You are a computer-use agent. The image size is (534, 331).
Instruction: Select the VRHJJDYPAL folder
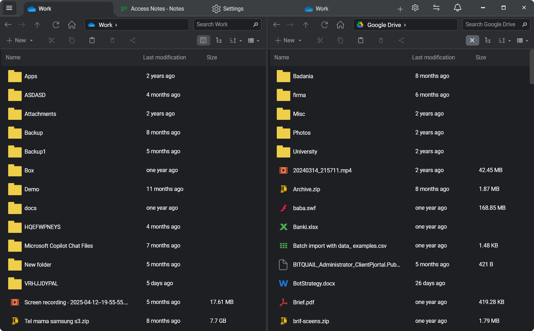click(x=134, y=283)
